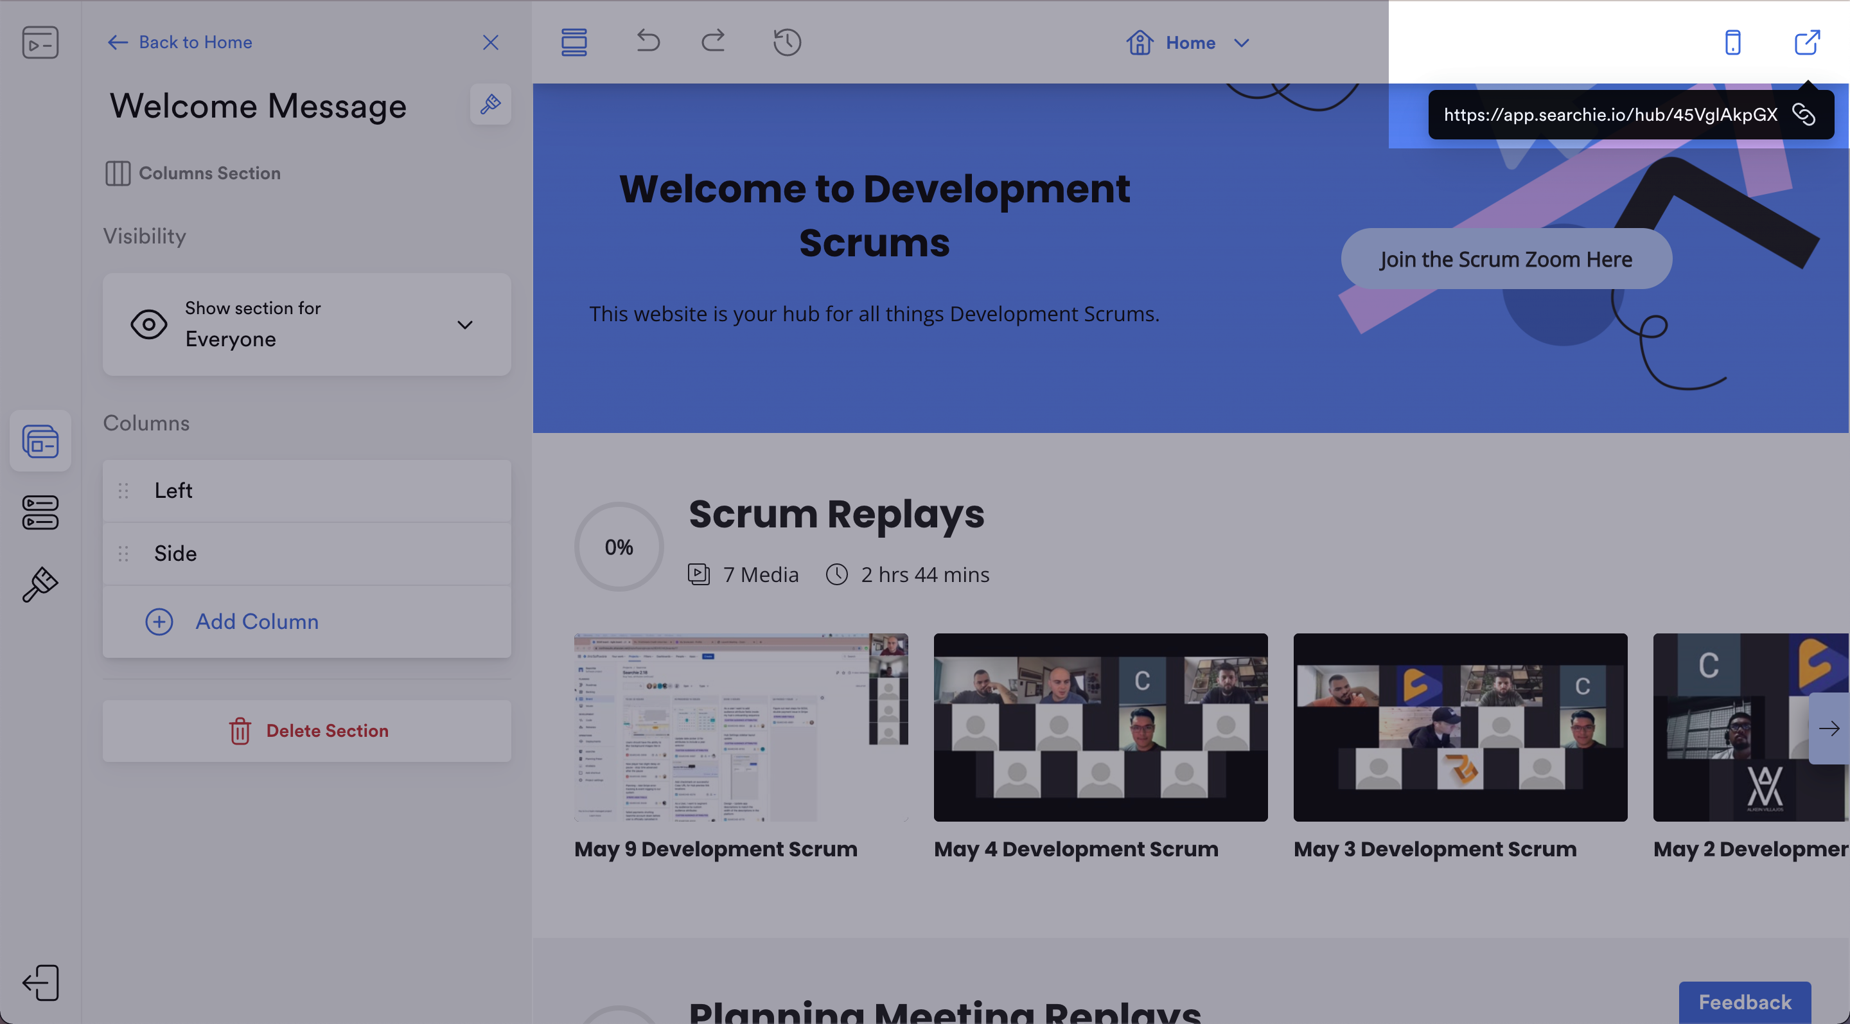Switch to mobile preview icon
This screenshot has width=1850, height=1024.
(x=1732, y=42)
